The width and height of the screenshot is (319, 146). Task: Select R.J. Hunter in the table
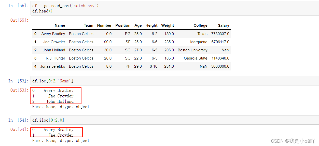(56, 58)
